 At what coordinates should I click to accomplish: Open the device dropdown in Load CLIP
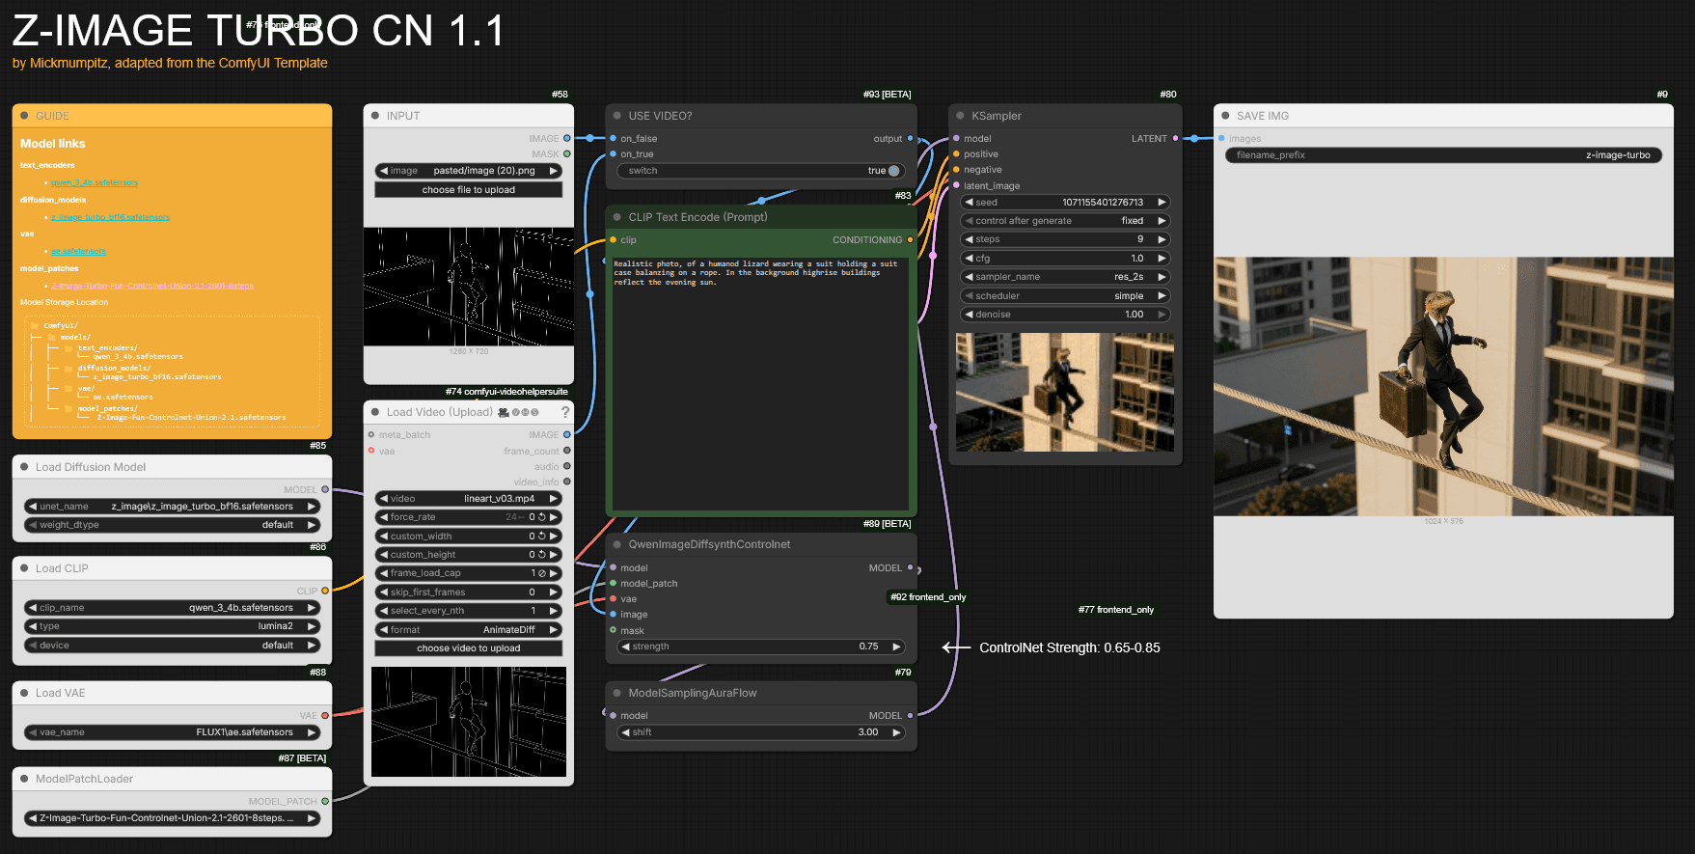point(172,646)
